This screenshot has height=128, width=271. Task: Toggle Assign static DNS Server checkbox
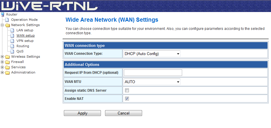click(127, 91)
